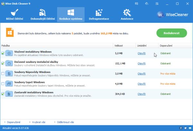Select the Redukce systému tab
Screen dimensions: 193x131
[71, 15]
